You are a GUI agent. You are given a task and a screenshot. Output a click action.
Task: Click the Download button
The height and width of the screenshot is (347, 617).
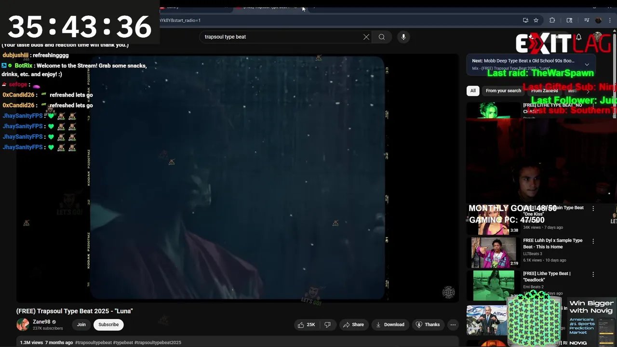coord(390,325)
